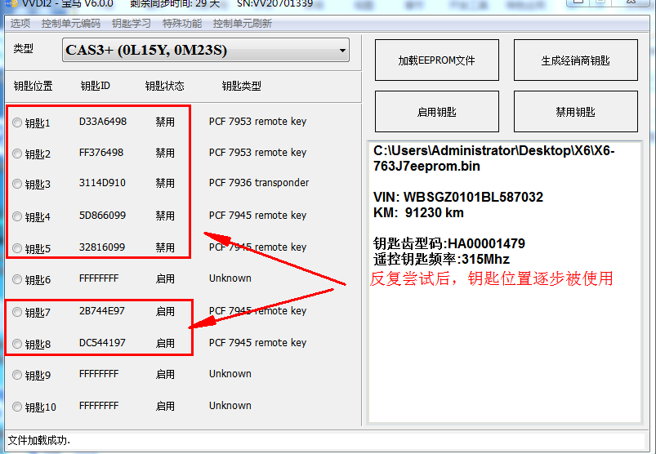Pick the 钥匙7 radio button
Screen dimensions: 656x454
pos(17,313)
